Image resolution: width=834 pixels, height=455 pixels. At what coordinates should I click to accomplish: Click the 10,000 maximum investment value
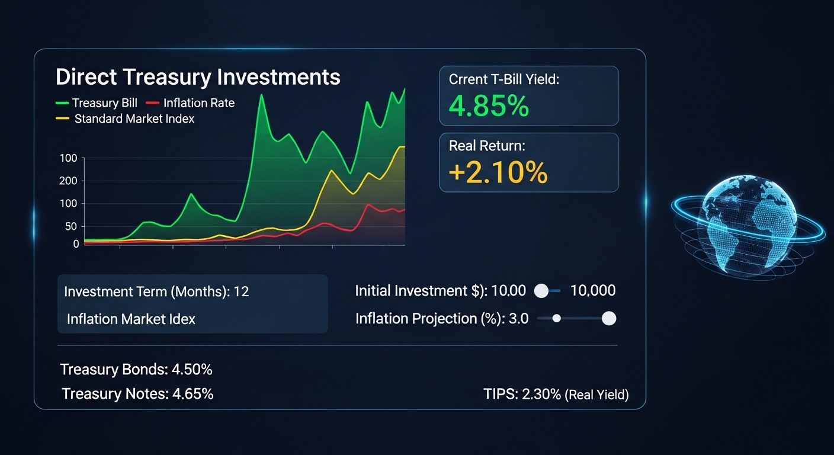tap(592, 291)
